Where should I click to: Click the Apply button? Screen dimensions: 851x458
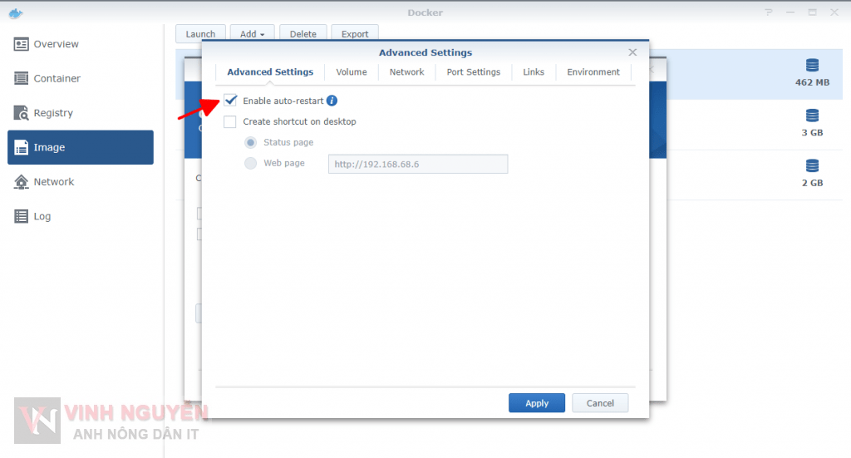click(536, 403)
